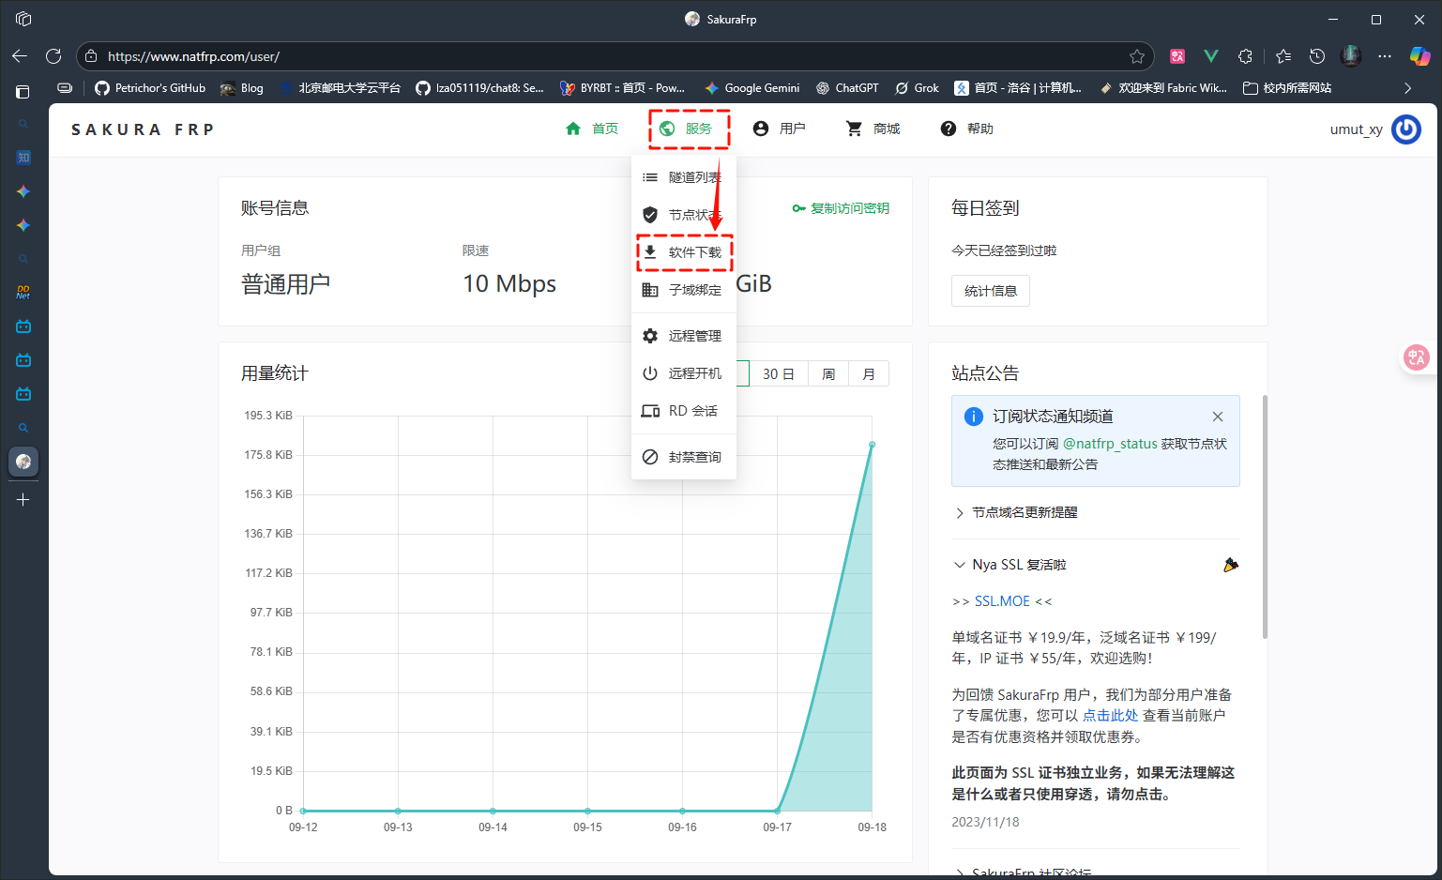Choose 远程开机 in the services menu
This screenshot has width=1442, height=880.
684,373
